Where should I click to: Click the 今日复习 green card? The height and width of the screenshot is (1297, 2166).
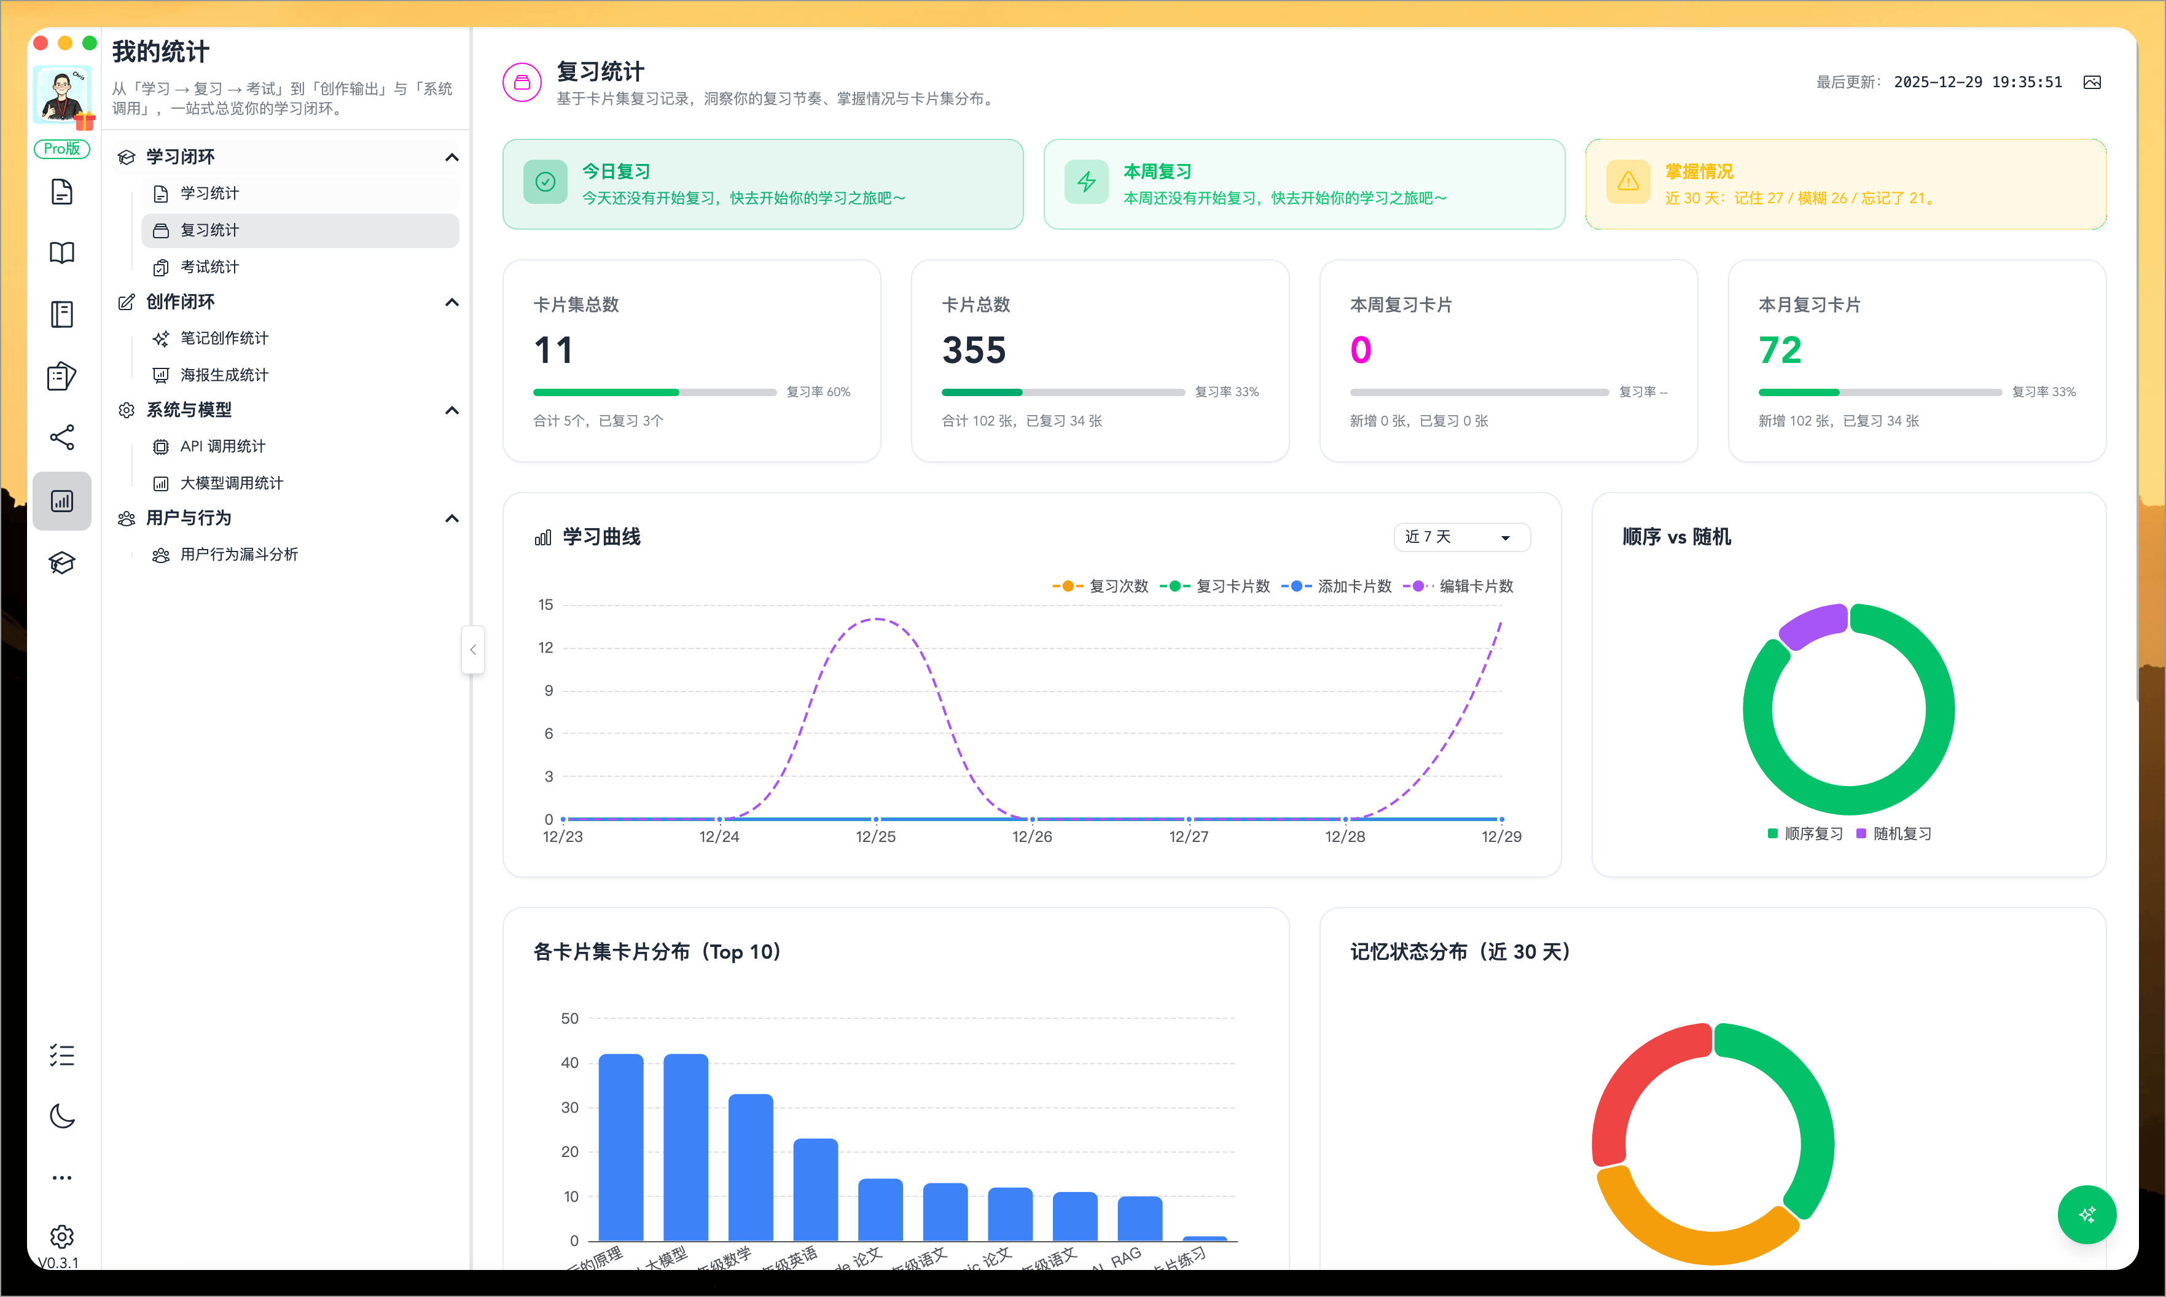pyautogui.click(x=762, y=184)
